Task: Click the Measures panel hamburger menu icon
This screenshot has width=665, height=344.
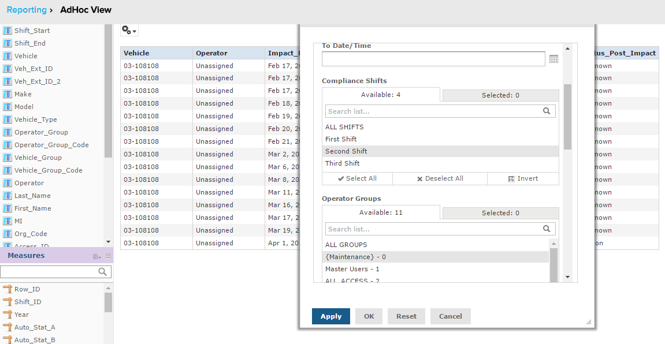Action: [108, 256]
